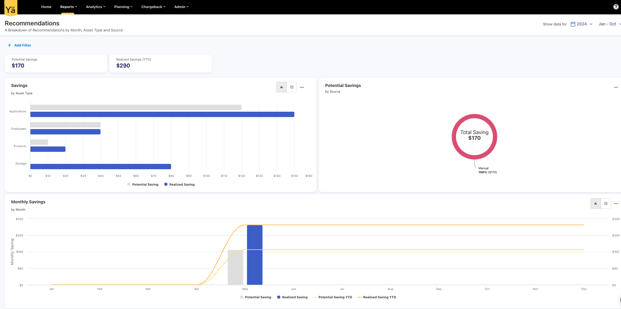Open Savings panel more options menu
The image size is (621, 309).
click(302, 87)
